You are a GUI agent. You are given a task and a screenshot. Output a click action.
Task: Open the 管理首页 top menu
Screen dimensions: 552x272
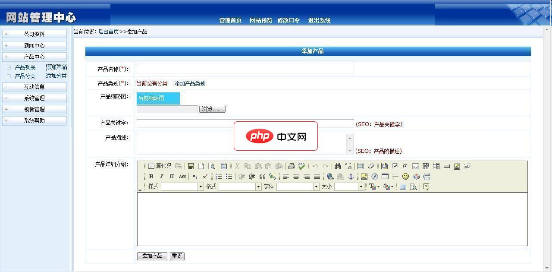pyautogui.click(x=230, y=20)
